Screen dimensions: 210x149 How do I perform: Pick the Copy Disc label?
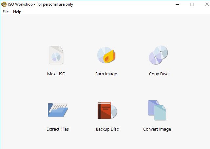[159, 74]
